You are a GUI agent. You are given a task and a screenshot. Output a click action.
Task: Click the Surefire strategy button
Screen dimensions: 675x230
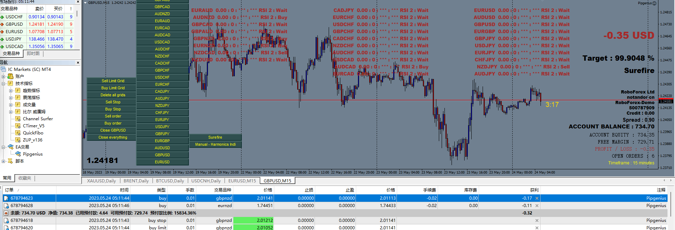tap(215, 137)
